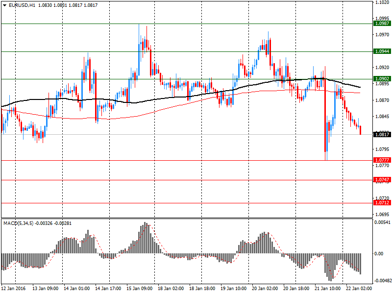Click the 15 Jan 09:00 time label
This screenshot has width=392, height=294.
(139, 289)
